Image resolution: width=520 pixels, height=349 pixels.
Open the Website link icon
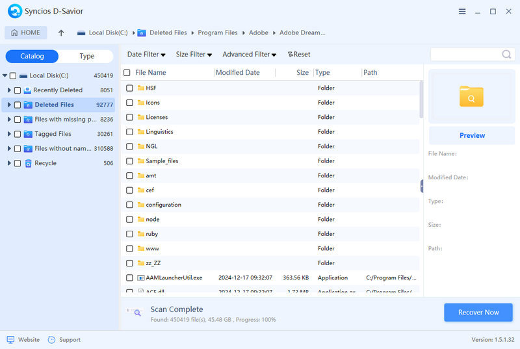[x=10, y=340]
